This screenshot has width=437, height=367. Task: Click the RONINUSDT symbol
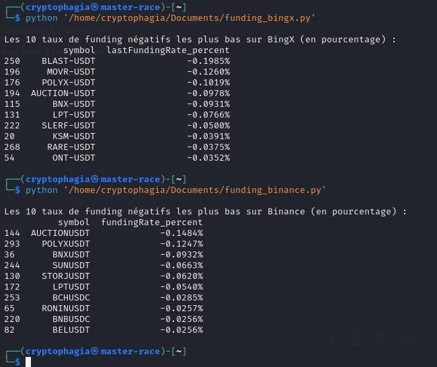66,309
